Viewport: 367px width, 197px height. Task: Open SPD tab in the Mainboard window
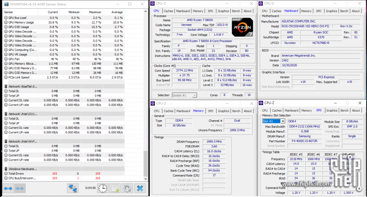pos(319,11)
